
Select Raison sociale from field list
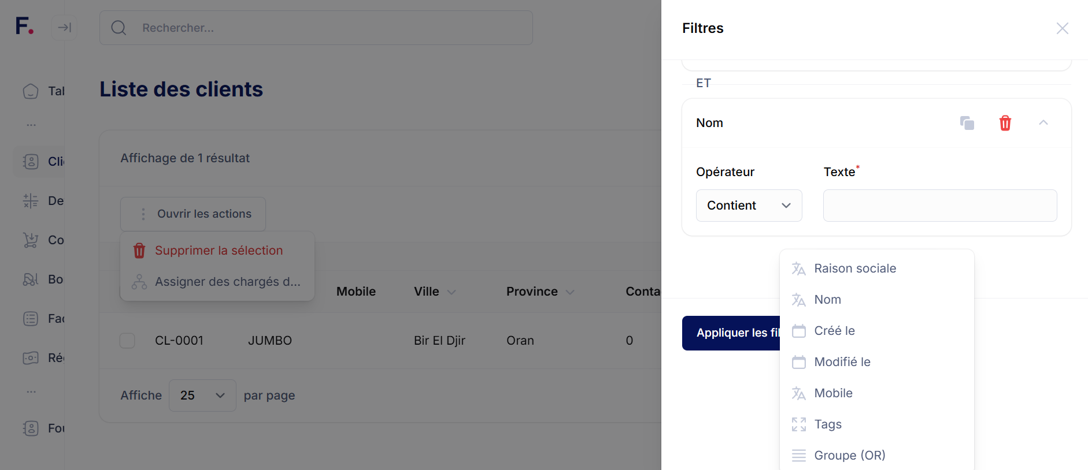click(854, 268)
